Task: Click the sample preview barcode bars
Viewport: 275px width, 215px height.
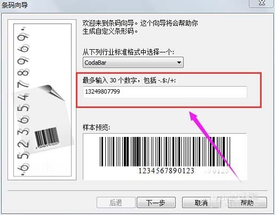Action: point(165,151)
